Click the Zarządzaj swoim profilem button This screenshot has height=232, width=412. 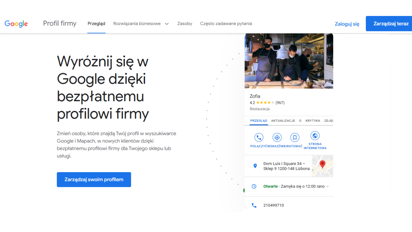tap(94, 179)
